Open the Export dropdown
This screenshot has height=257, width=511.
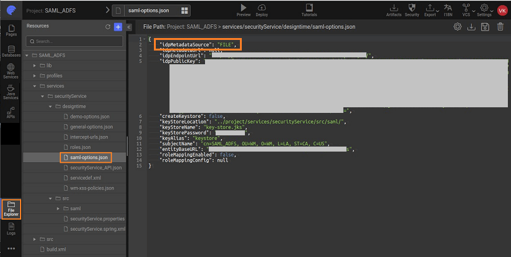(430, 7)
